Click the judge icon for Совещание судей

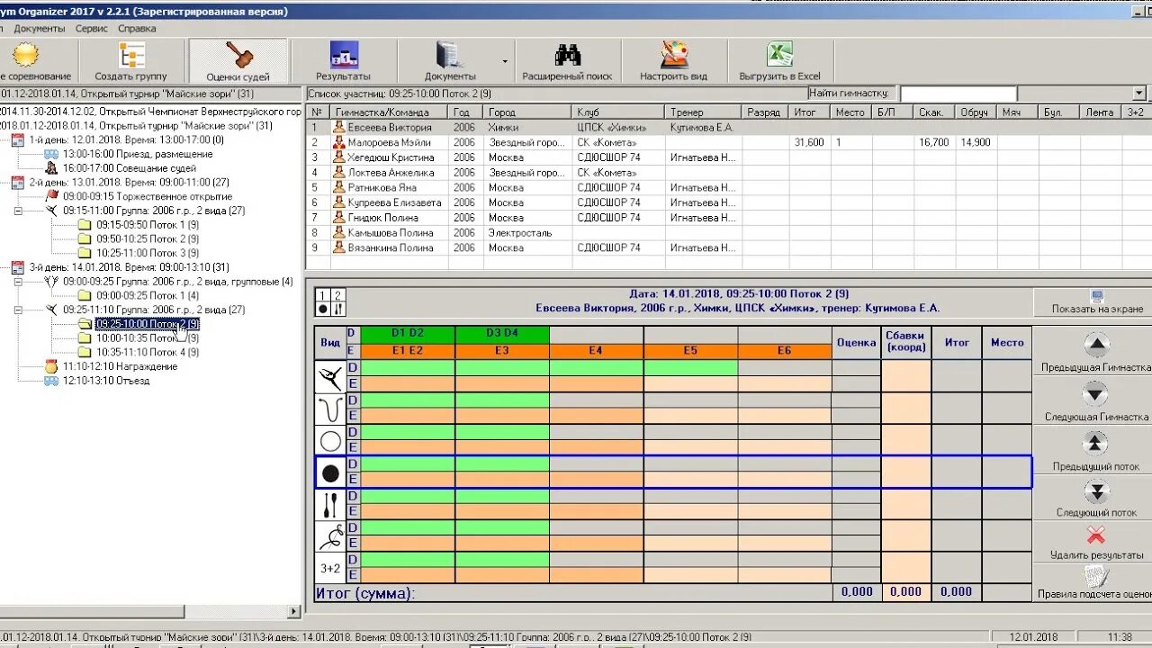point(51,168)
